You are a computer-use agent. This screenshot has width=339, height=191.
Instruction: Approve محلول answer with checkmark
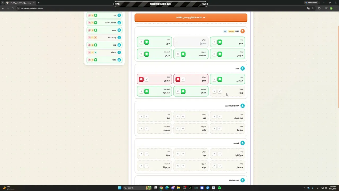tap(146, 79)
